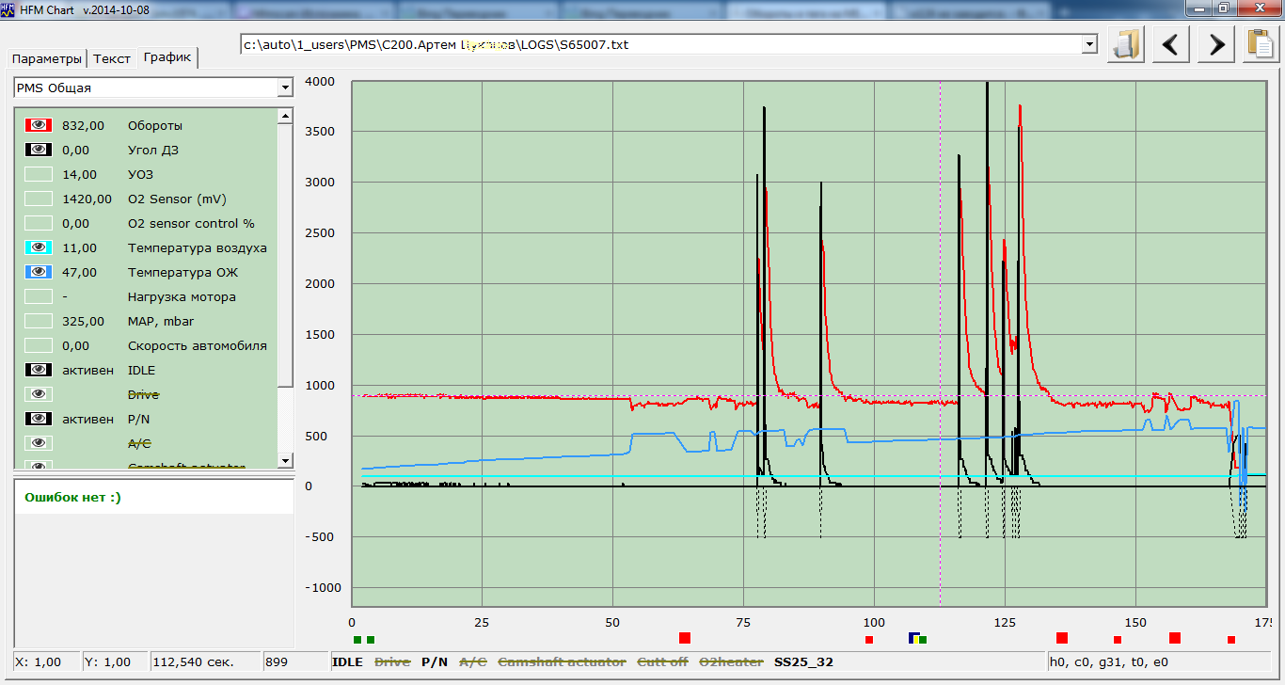Image resolution: width=1285 pixels, height=685 pixels.
Task: Toggle the IDLE visibility eye icon
Action: pyautogui.click(x=39, y=370)
